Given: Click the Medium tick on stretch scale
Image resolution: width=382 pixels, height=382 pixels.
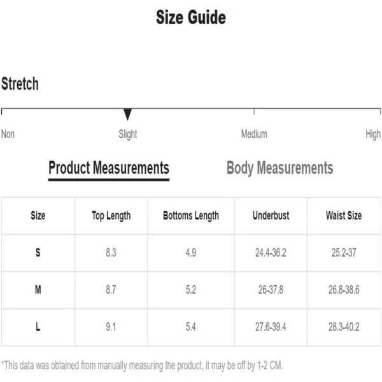Looking at the screenshot, I should tap(254, 111).
